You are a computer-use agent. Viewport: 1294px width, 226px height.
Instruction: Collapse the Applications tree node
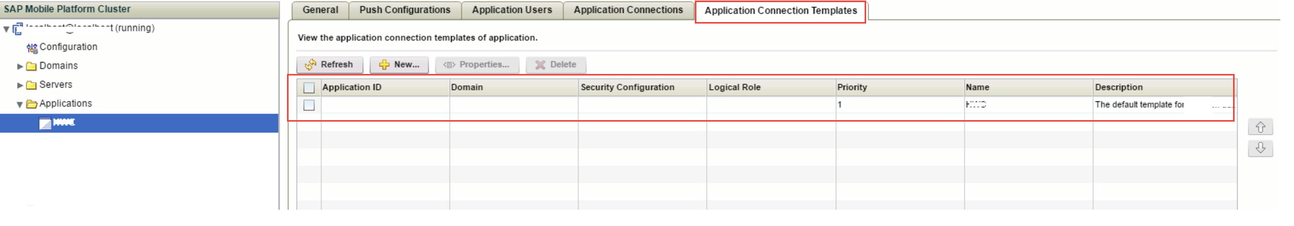(20, 105)
